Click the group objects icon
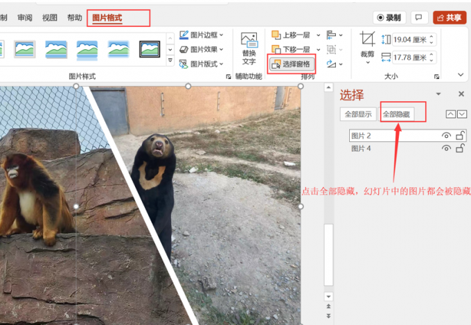 [x=335, y=49]
